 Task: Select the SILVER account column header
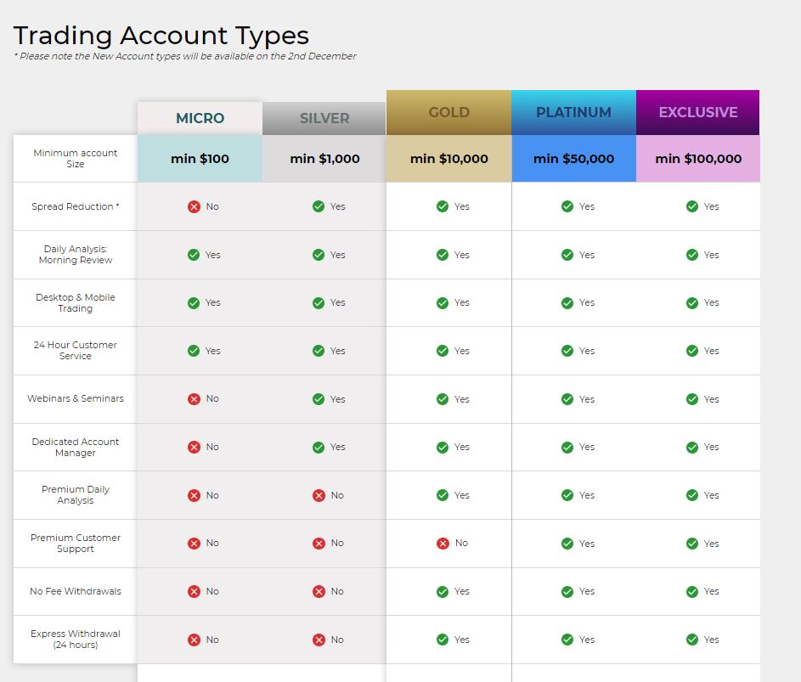(324, 118)
